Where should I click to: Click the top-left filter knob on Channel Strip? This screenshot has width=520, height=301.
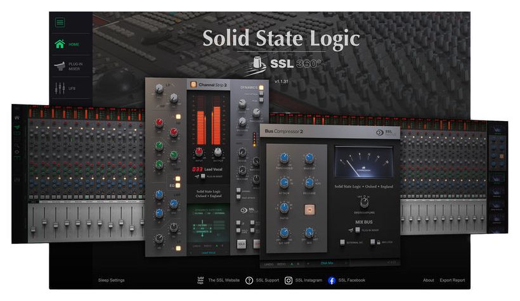159,89
